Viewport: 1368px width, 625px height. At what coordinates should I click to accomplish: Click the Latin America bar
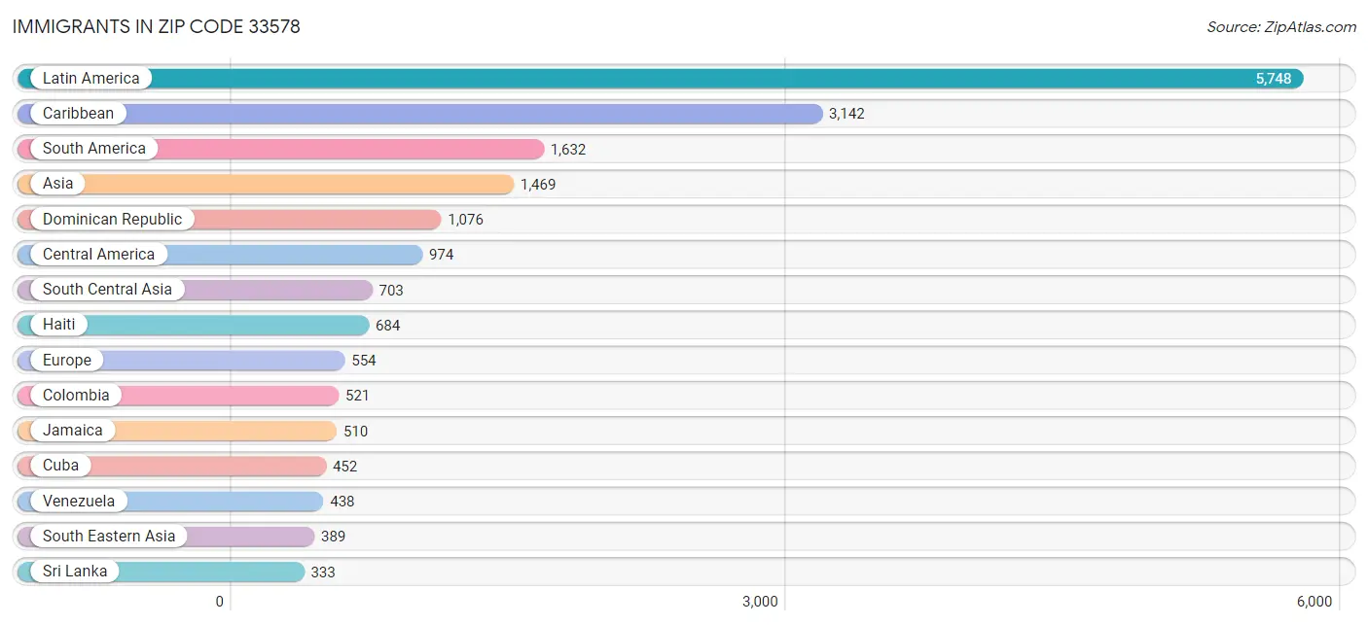681,78
